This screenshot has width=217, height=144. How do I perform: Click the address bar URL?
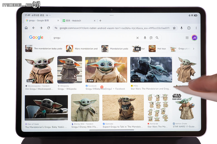[x=114, y=28]
